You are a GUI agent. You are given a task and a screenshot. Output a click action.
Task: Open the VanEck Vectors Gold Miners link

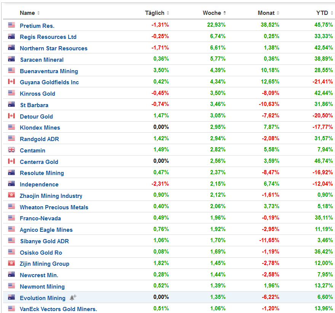(58, 309)
